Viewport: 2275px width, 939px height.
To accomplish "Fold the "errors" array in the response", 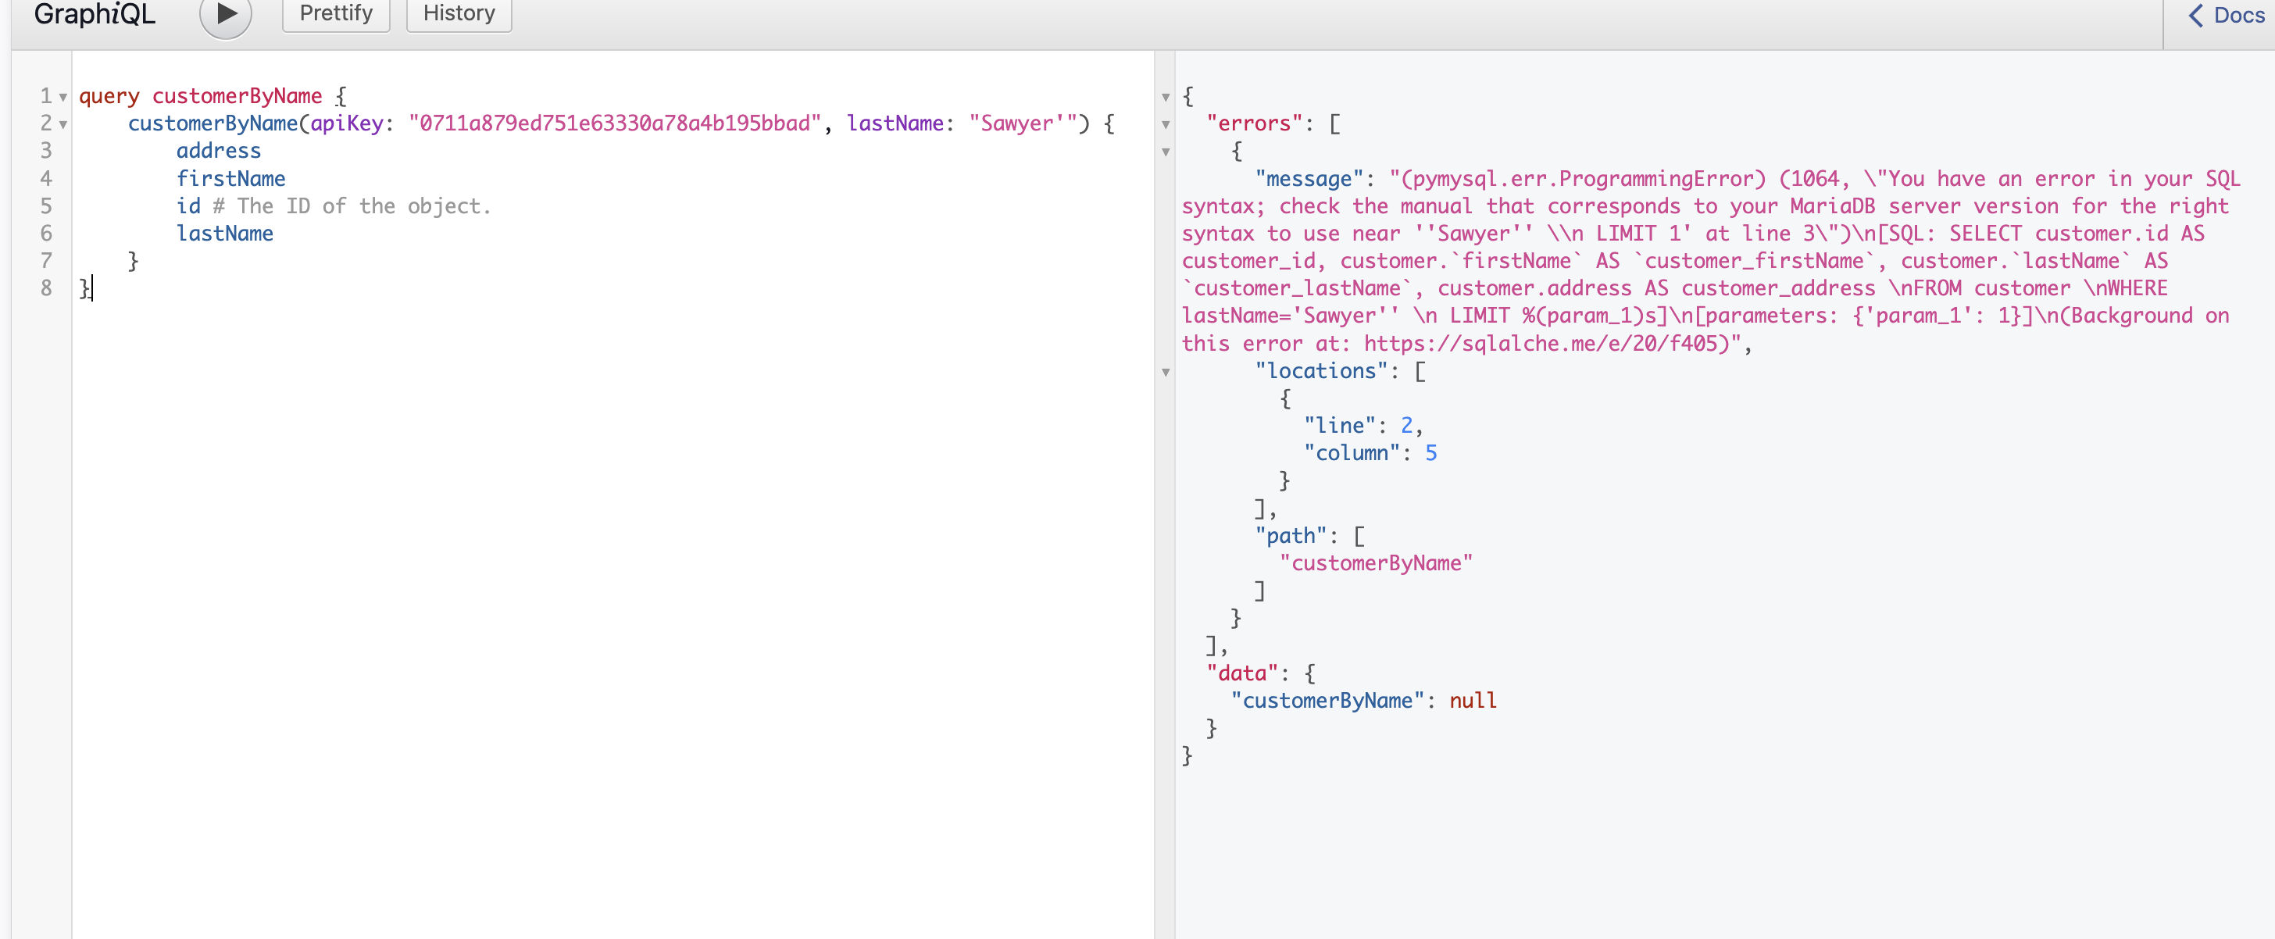I will (1166, 124).
